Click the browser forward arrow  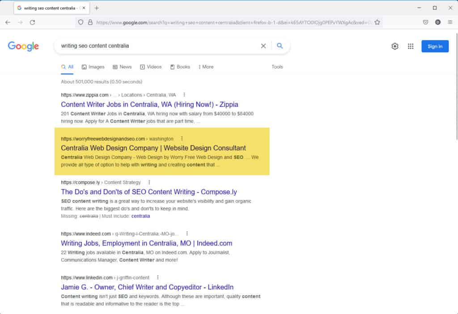click(20, 22)
